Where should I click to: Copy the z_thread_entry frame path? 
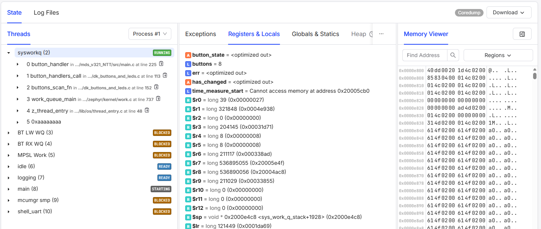147,110
